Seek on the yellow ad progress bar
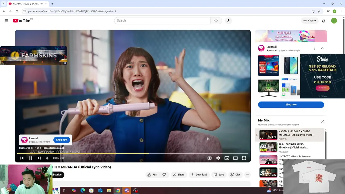This screenshot has height=194, width=345. coord(133,154)
